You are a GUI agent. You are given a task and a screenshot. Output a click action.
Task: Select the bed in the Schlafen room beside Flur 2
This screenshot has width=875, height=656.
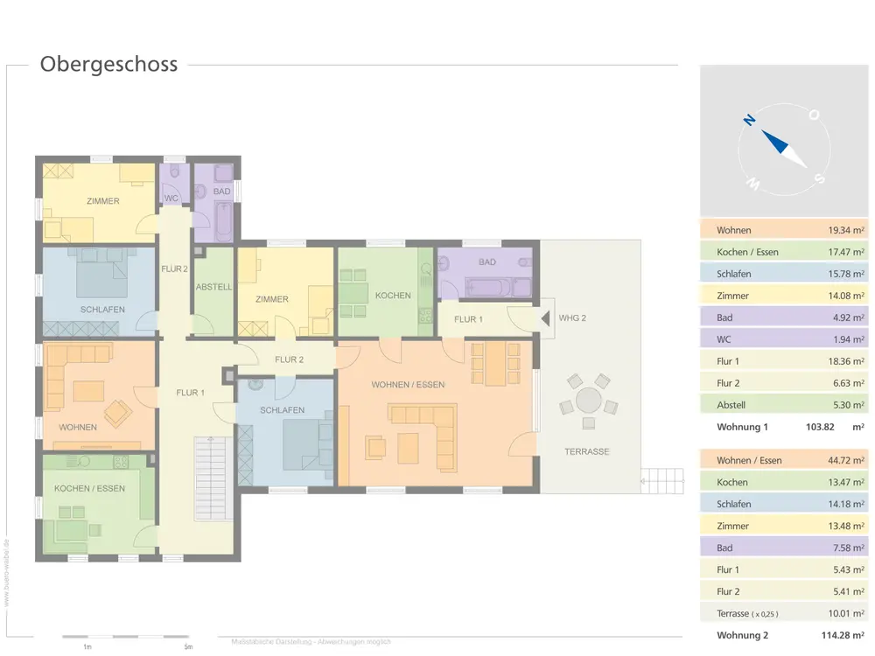(x=308, y=440)
